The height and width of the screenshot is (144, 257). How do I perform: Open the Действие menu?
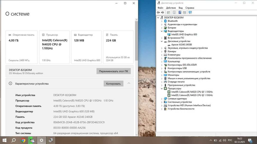(171, 8)
